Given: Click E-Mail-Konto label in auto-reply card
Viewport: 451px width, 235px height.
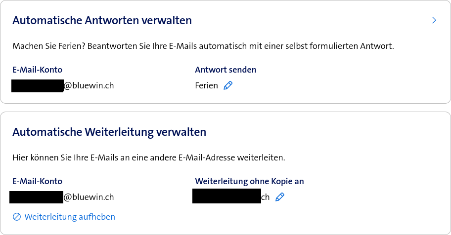Looking at the screenshot, I should coord(37,70).
